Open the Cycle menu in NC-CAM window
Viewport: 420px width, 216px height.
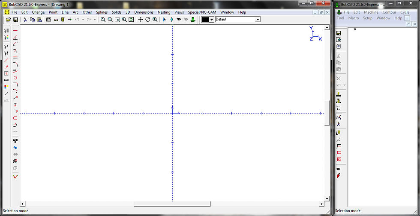[405, 12]
